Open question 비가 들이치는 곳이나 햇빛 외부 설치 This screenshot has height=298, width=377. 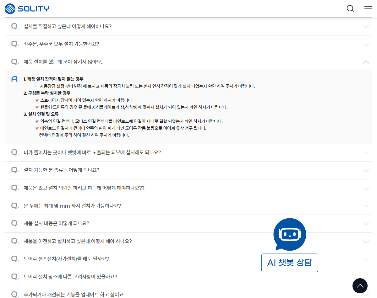[92, 152]
